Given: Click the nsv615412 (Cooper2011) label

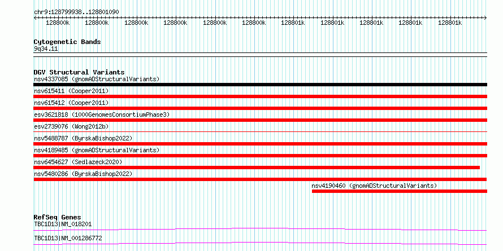Looking at the screenshot, I should click(x=71, y=103).
